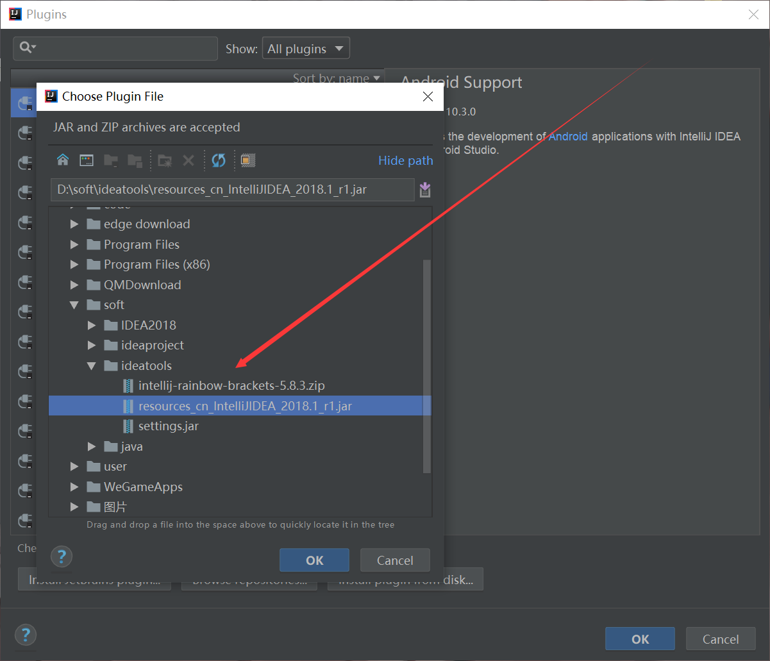Open recent paths history beside path field

pyautogui.click(x=424, y=190)
